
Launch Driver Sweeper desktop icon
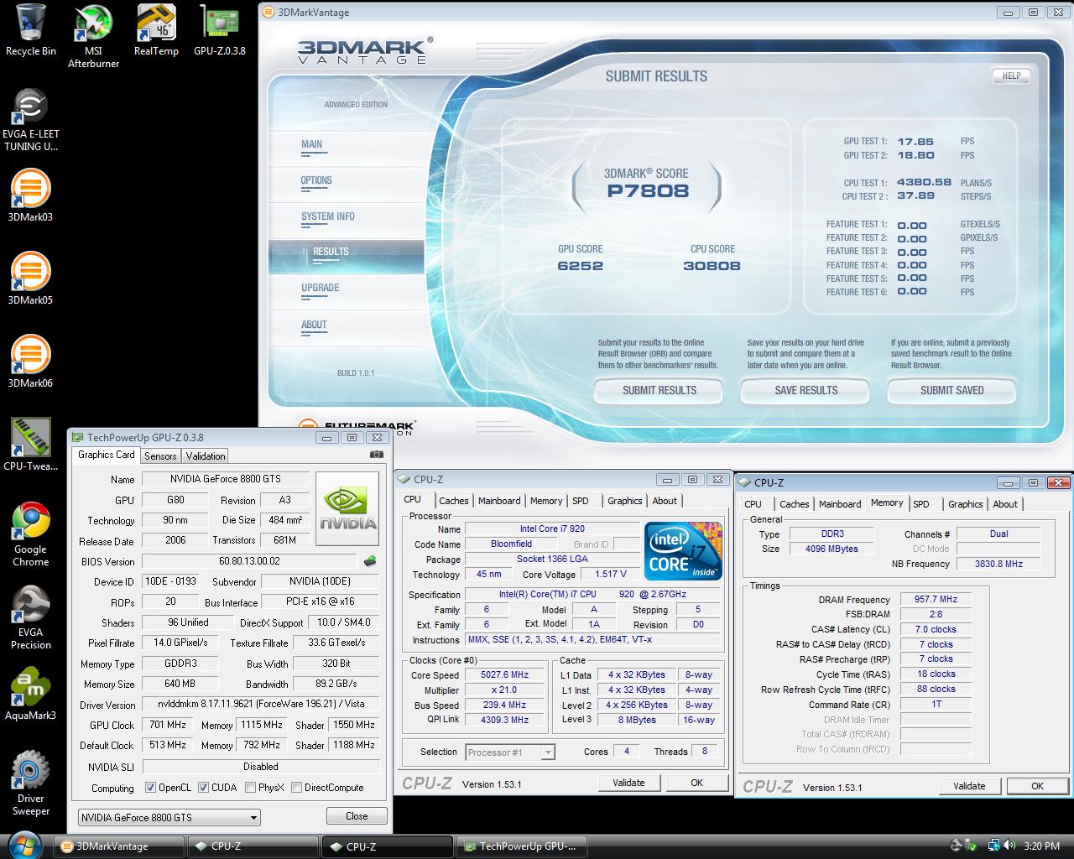click(x=31, y=784)
